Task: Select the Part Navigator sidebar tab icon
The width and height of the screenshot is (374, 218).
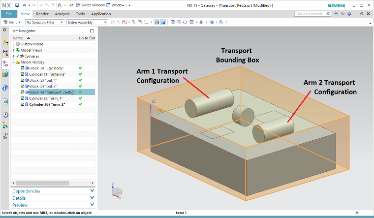Action: click(5, 63)
